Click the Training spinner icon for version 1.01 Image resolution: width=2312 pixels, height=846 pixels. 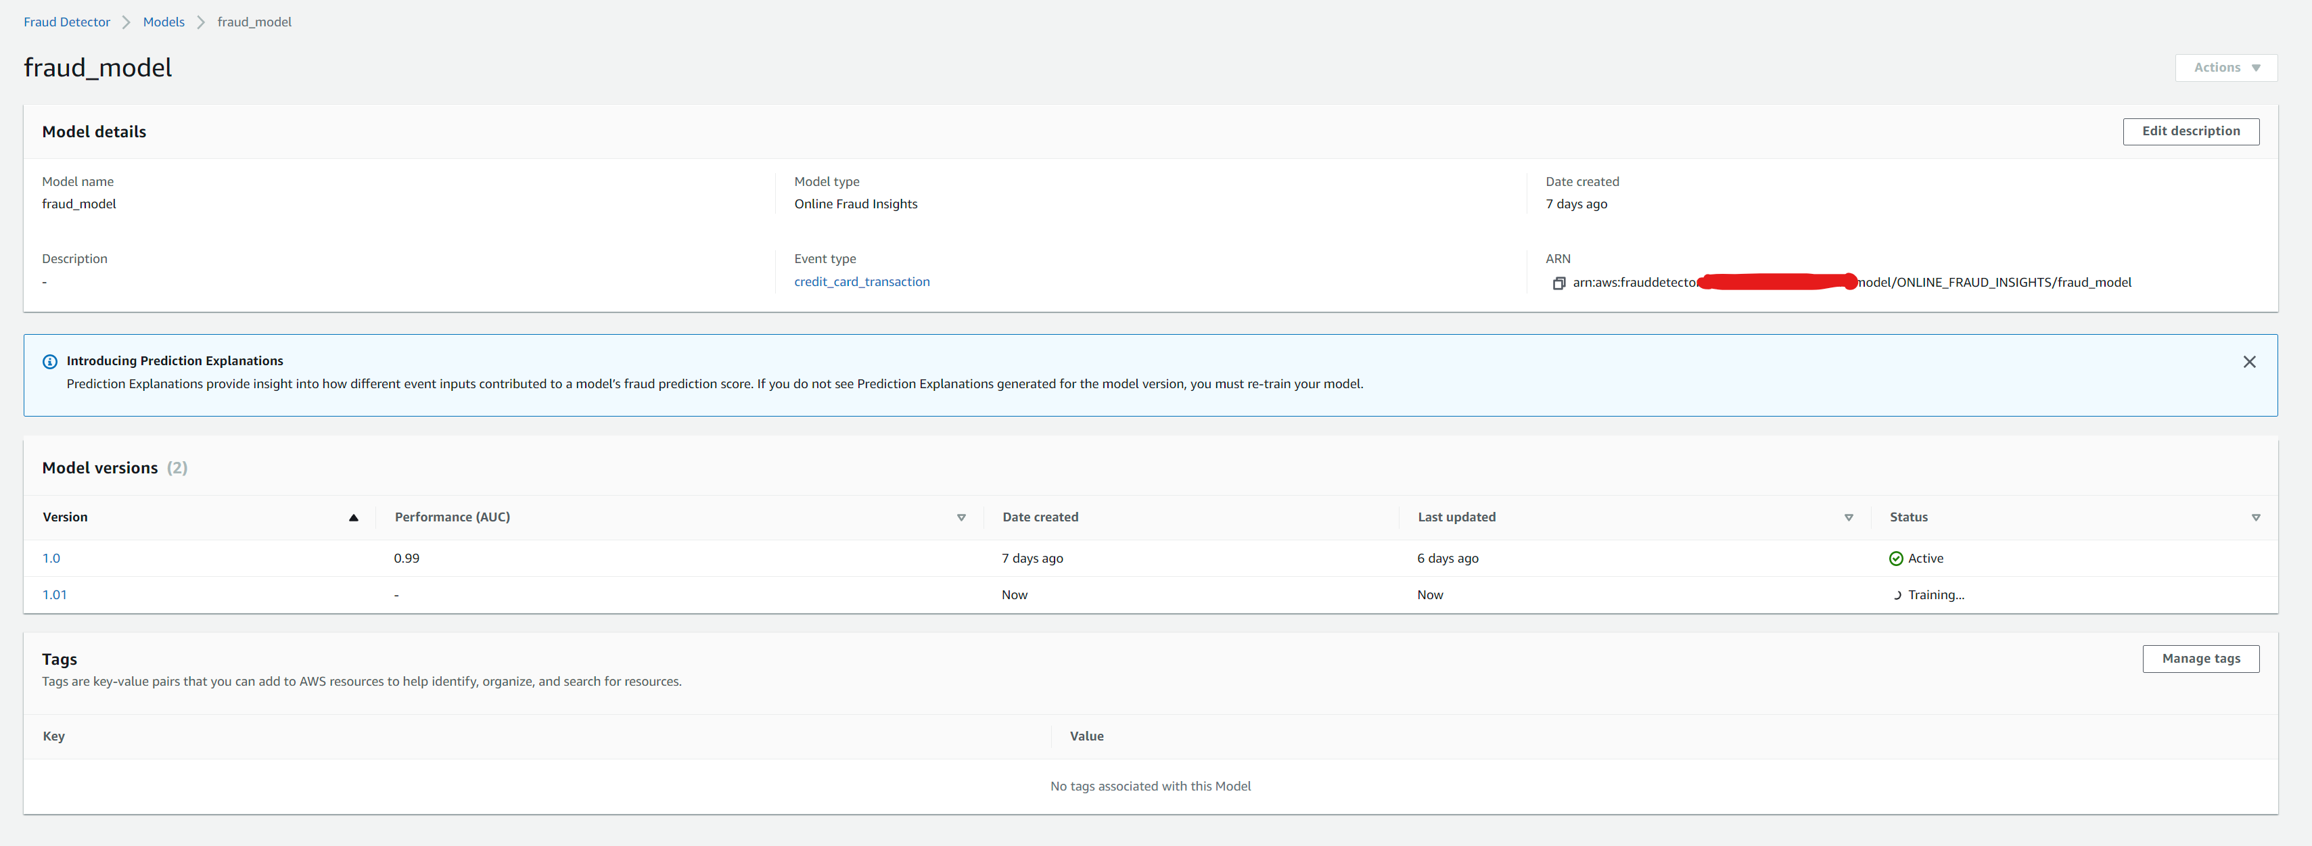pyautogui.click(x=1897, y=596)
